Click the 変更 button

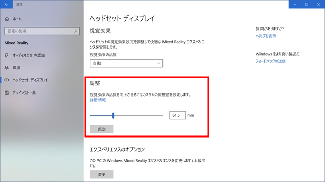click(102, 174)
